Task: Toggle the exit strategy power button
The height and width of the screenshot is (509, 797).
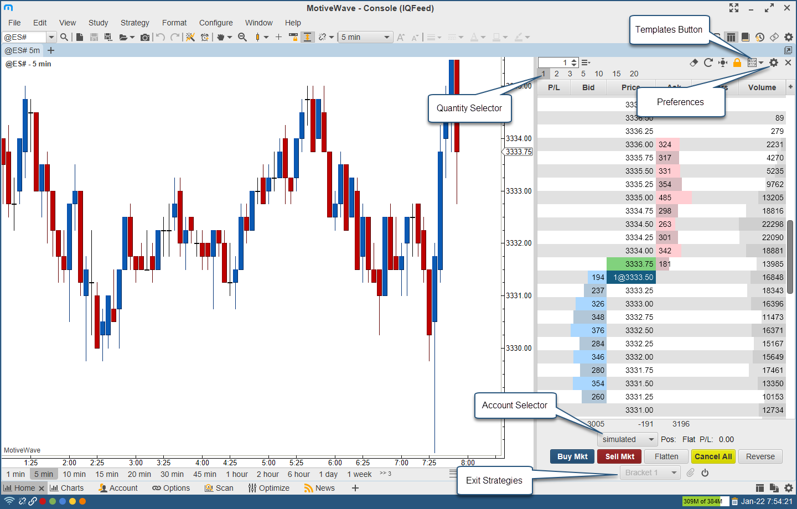Action: click(x=705, y=473)
